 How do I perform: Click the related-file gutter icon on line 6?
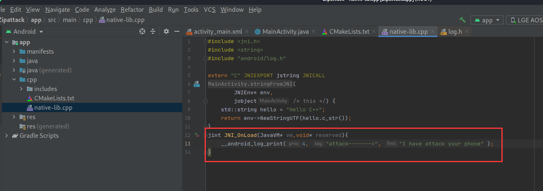pyautogui.click(x=196, y=84)
